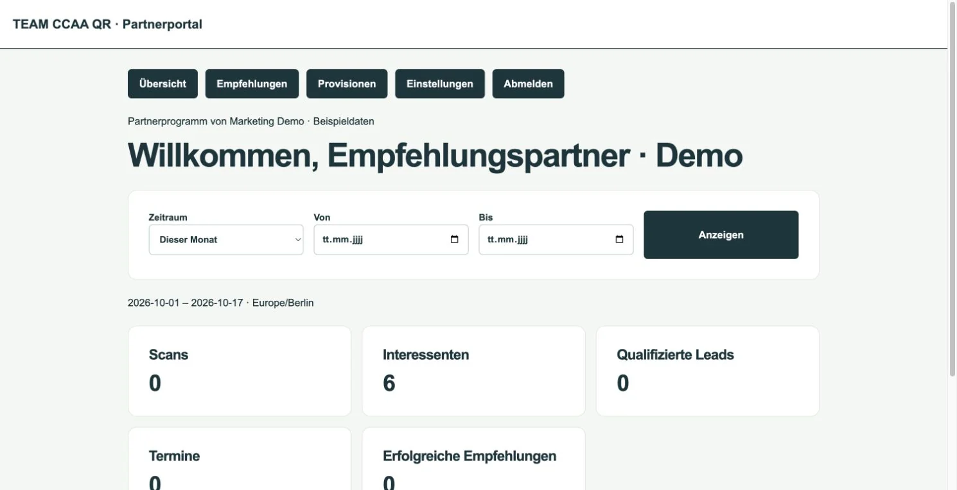
Task: Click the Zeitraum field label
Action: (168, 217)
